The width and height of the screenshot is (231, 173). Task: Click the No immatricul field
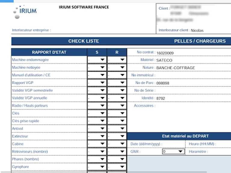tap(194, 75)
